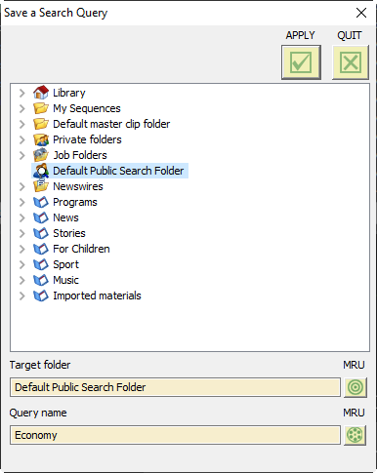Click the APPLY checkmark button

tap(301, 62)
